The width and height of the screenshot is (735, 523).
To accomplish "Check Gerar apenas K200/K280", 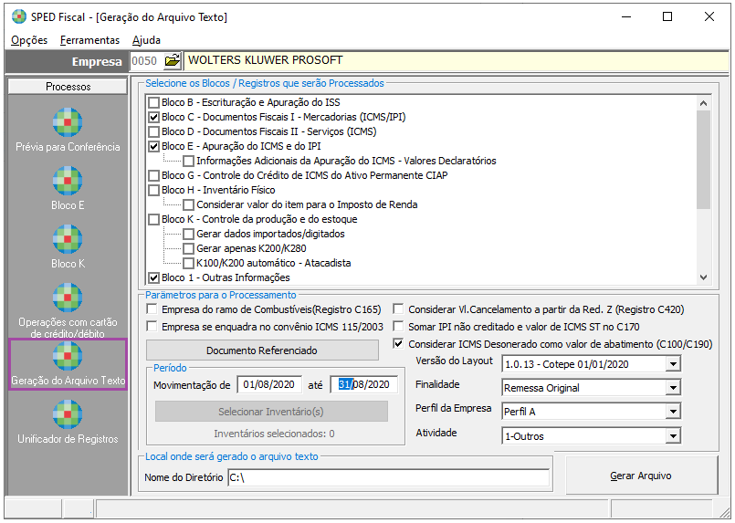I will coord(188,248).
